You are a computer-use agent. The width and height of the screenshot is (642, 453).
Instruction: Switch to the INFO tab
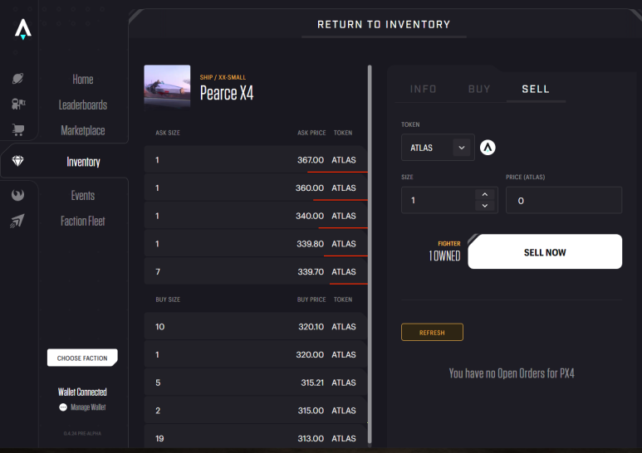[423, 89]
